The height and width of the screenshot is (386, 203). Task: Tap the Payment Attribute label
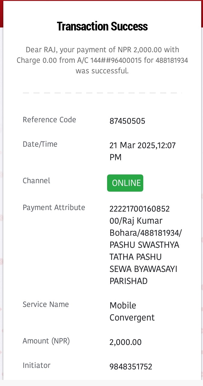coord(54,208)
